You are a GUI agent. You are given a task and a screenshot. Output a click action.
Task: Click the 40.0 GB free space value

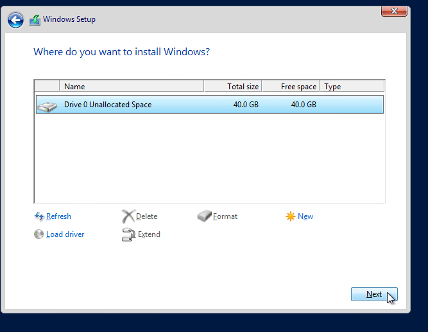pos(304,105)
